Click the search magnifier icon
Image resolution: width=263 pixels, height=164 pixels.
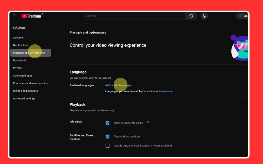[191, 16]
